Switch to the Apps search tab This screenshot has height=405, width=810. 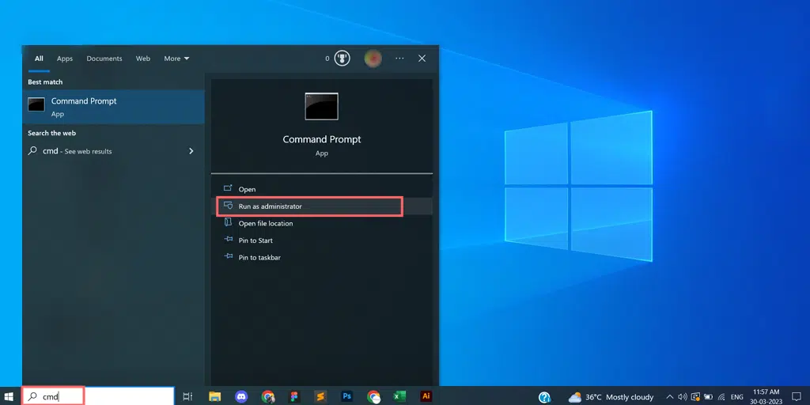point(65,59)
